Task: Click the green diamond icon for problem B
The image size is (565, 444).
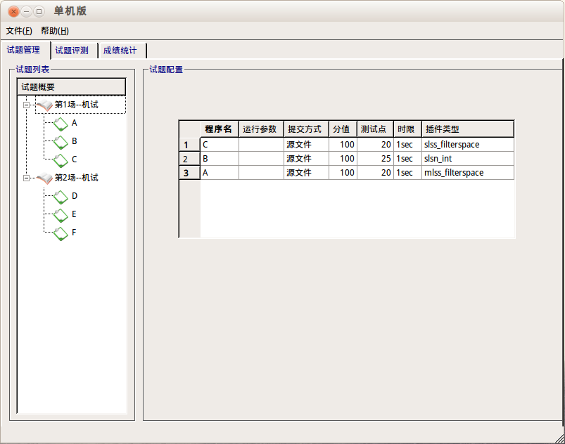Action: pyautogui.click(x=61, y=142)
